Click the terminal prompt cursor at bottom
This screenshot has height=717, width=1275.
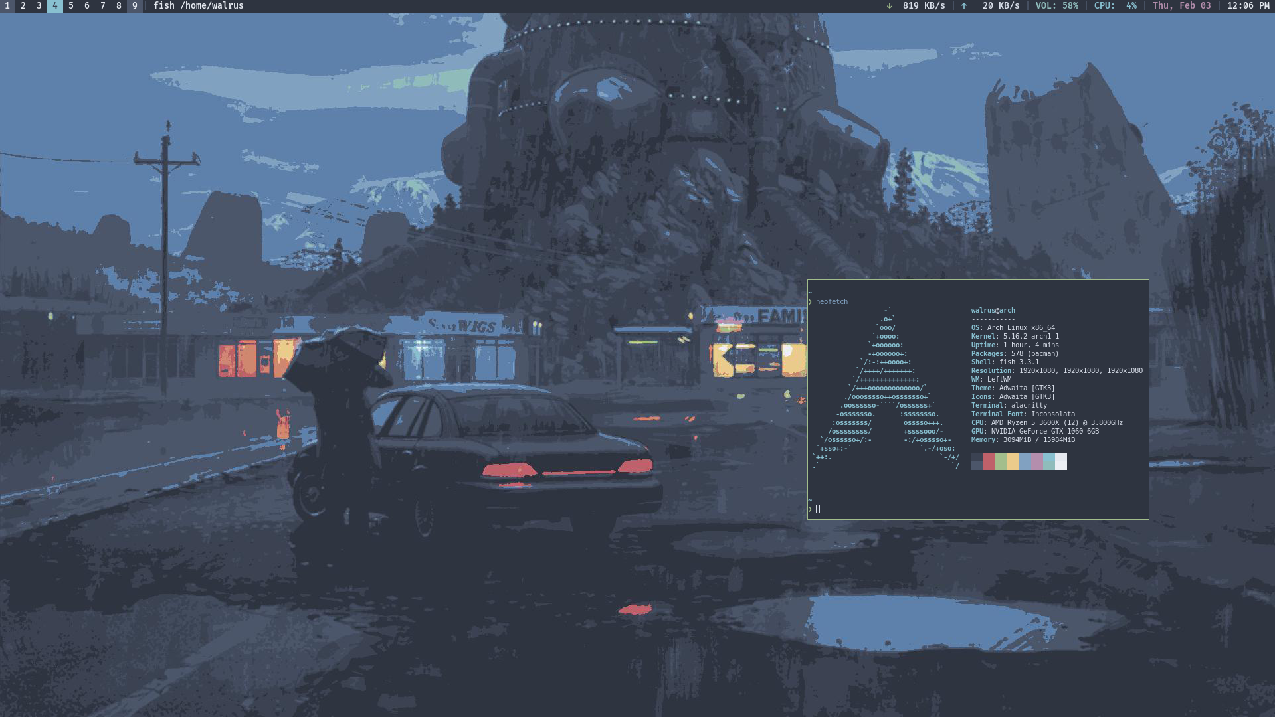click(x=818, y=509)
